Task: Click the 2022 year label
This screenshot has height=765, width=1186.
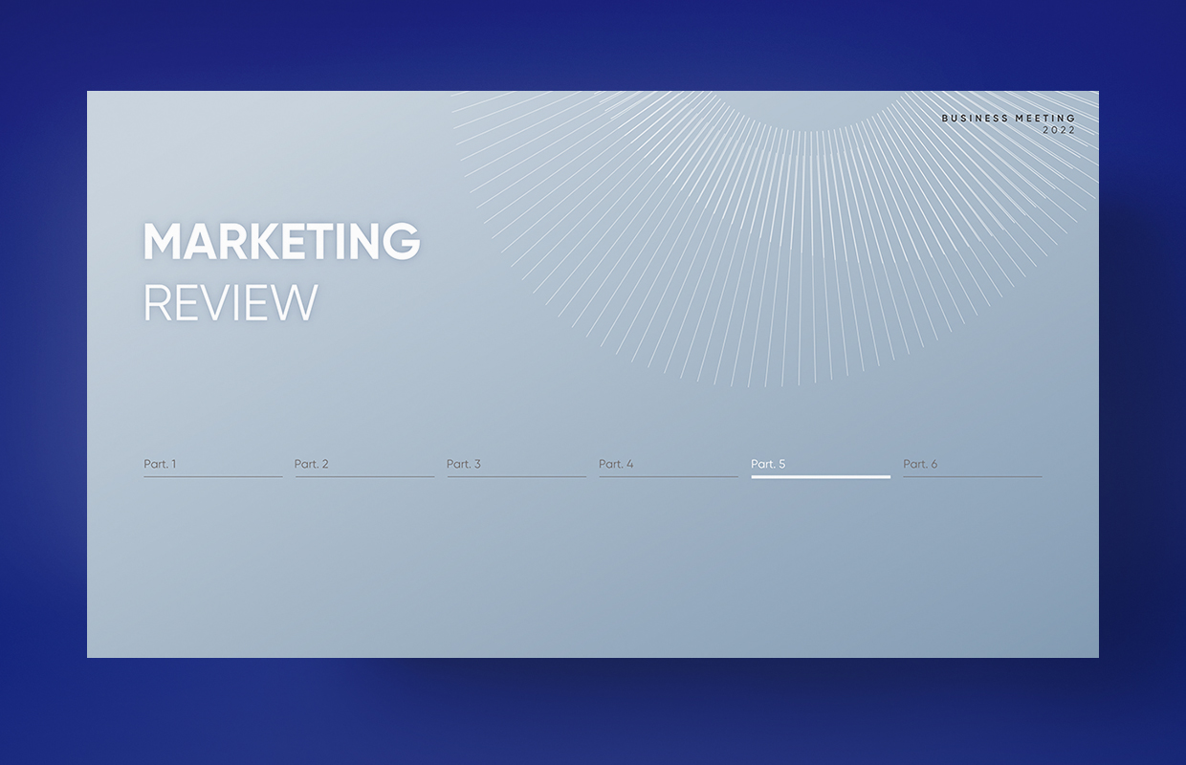Action: tap(1059, 130)
